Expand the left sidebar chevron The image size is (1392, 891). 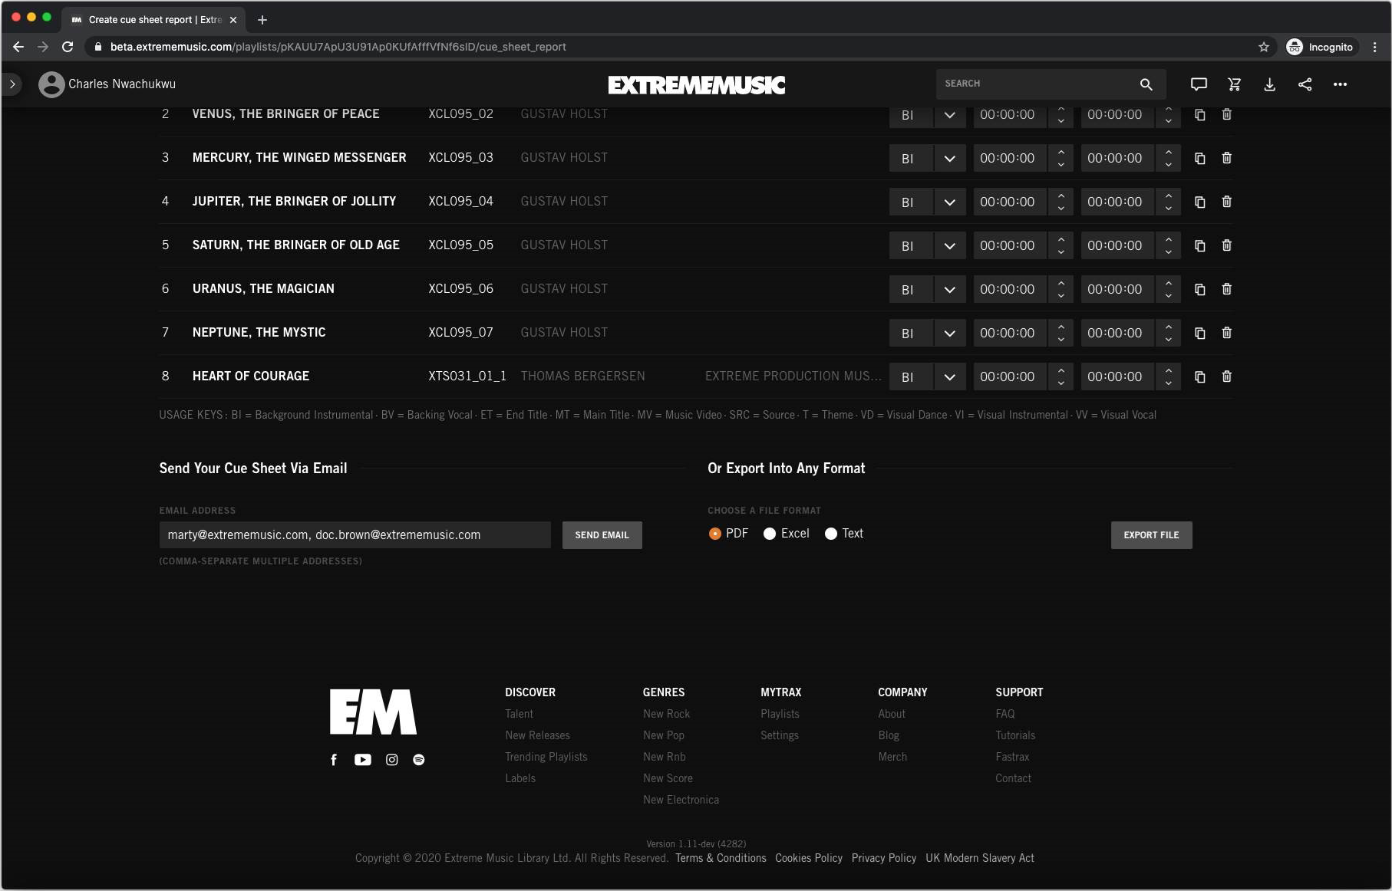(x=12, y=84)
